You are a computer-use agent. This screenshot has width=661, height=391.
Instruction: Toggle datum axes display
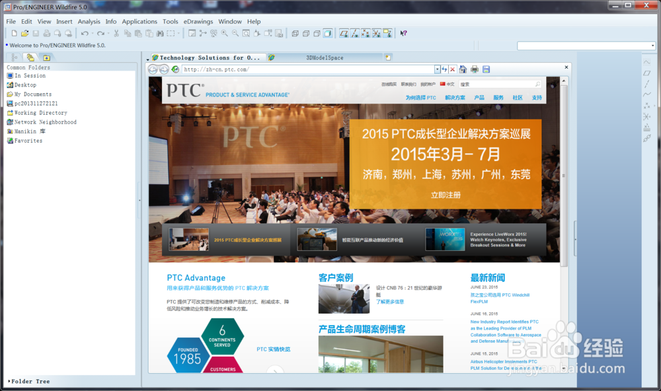click(x=355, y=33)
